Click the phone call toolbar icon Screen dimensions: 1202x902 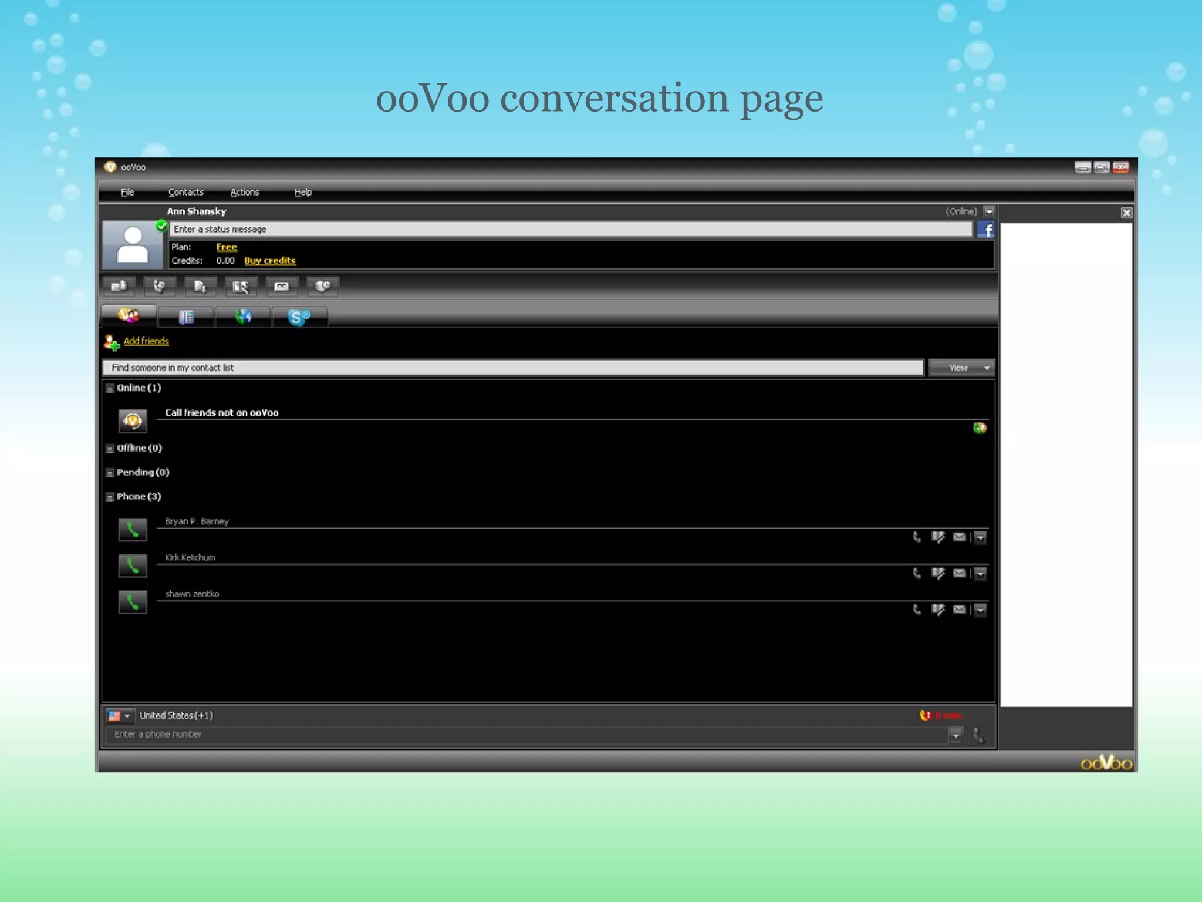160,286
